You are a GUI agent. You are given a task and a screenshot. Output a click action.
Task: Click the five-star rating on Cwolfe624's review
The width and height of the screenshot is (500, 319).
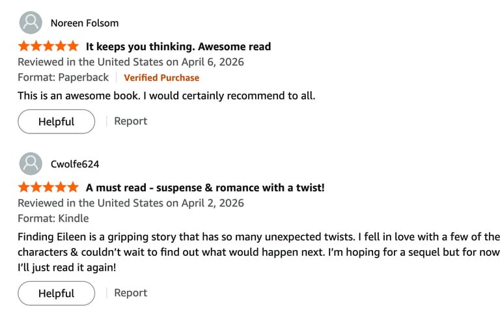48,187
